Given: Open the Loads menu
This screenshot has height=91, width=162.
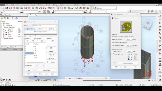Looking at the screenshot, I should tap(33, 5).
